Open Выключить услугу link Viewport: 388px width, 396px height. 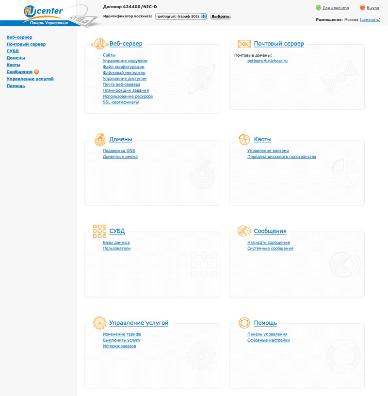[x=121, y=340]
